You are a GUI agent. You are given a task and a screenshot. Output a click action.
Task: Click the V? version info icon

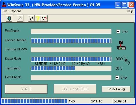tap(44, 18)
